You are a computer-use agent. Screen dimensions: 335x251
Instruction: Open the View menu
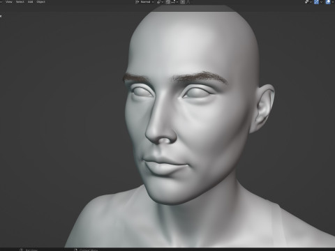point(8,2)
